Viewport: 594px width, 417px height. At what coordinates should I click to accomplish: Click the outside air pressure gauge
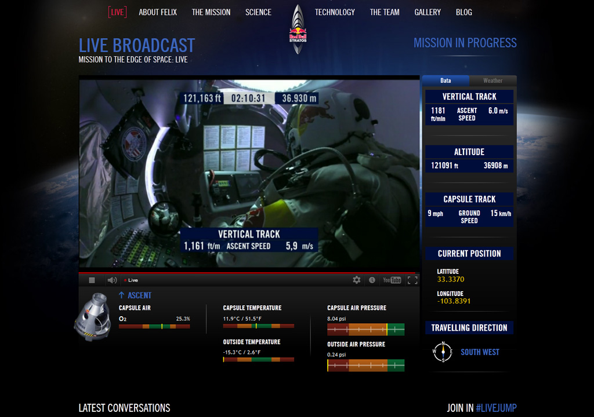pyautogui.click(x=365, y=365)
